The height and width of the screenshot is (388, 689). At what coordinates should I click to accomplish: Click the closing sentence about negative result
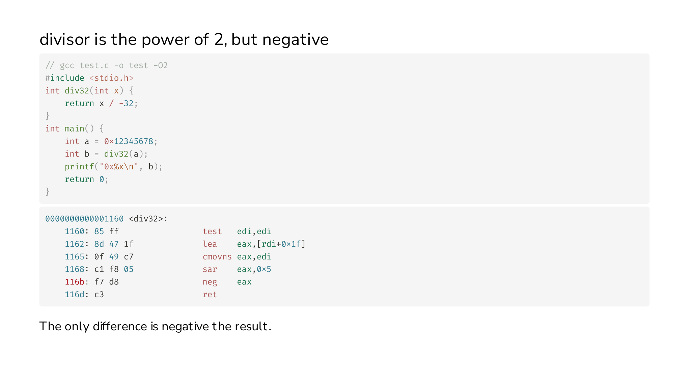coord(155,327)
